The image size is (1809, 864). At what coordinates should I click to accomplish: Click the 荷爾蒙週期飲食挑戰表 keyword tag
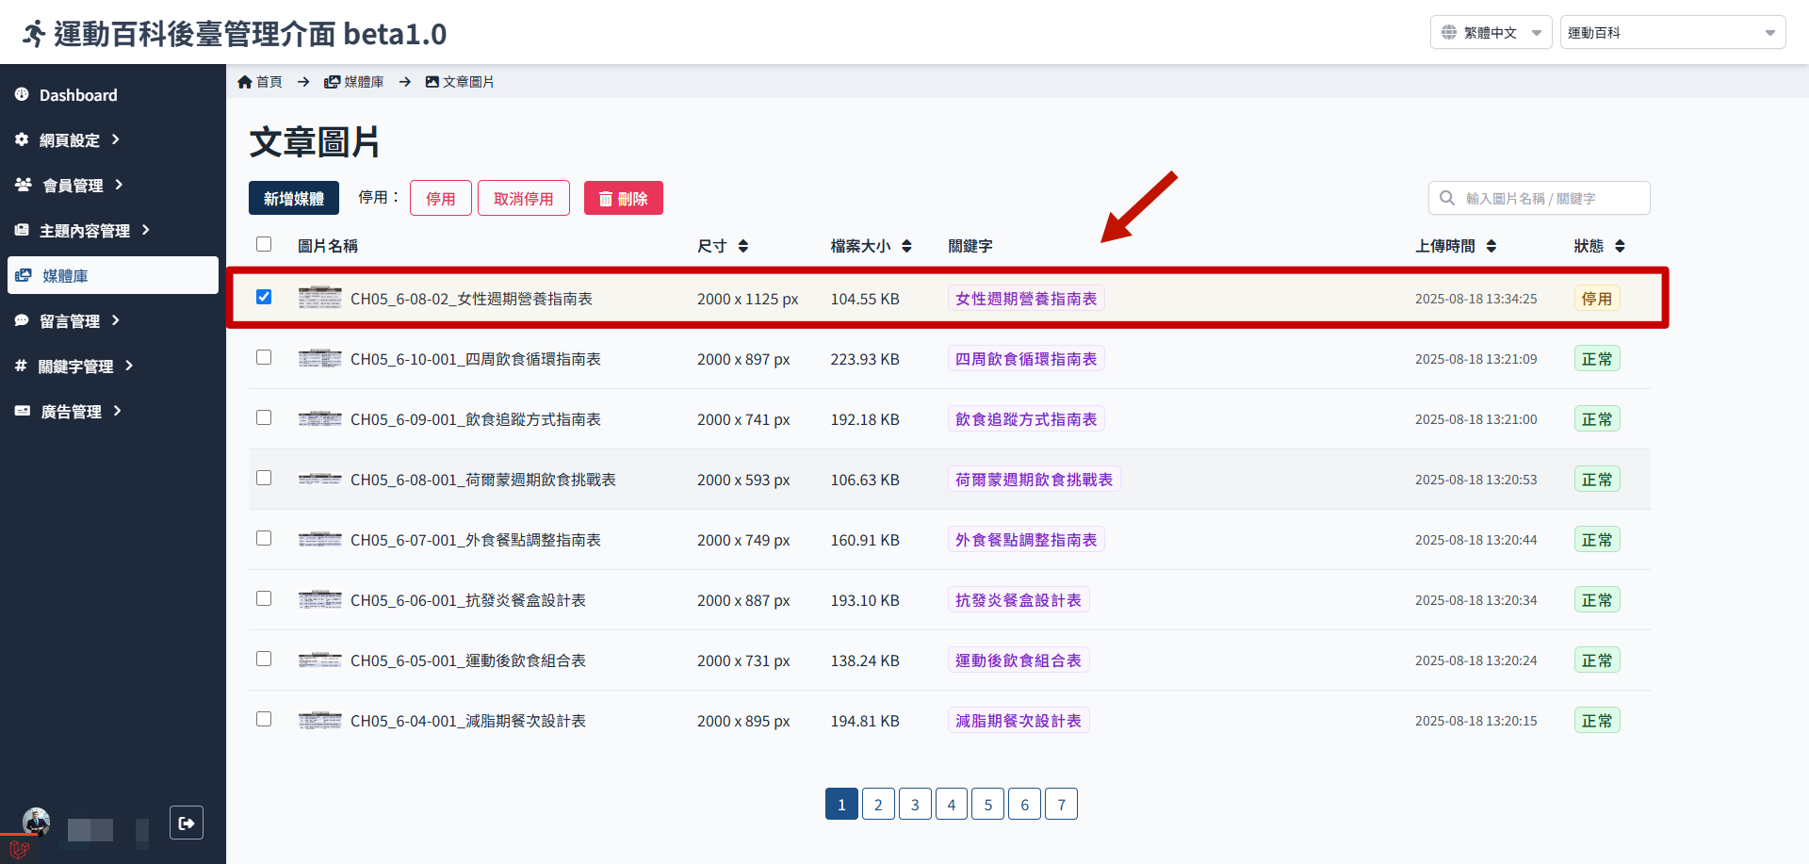(1034, 479)
